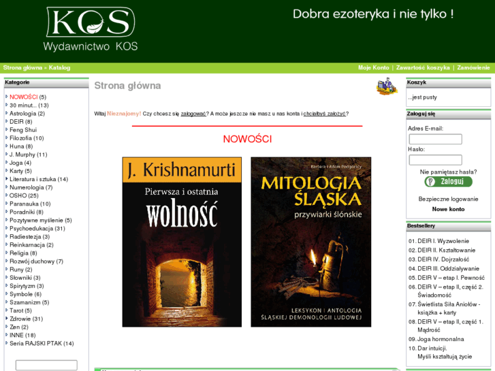495x371 pixels.
Task: Open bestseller Dar intuicji
Action: pos(445,353)
